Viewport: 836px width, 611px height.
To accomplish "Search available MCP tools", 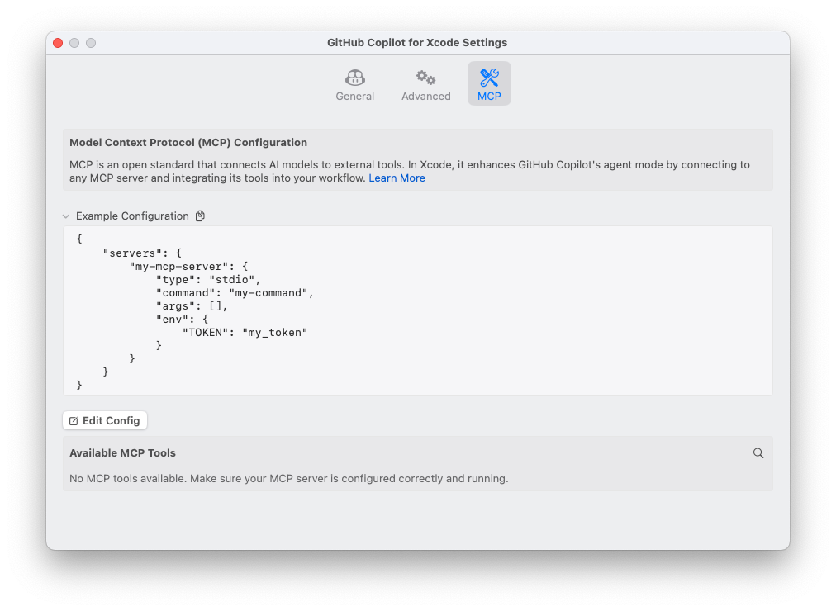I will (x=758, y=452).
